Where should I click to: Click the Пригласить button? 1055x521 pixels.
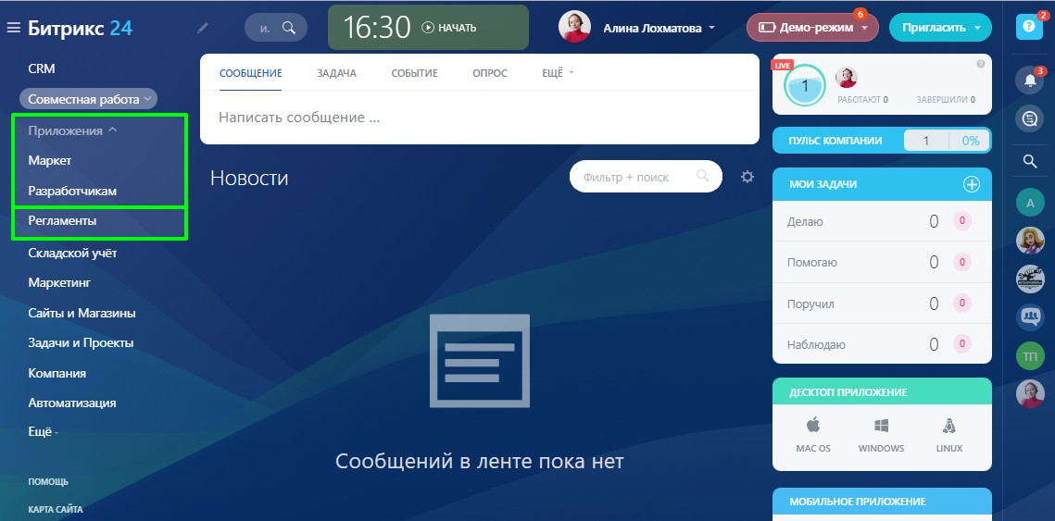940,28
